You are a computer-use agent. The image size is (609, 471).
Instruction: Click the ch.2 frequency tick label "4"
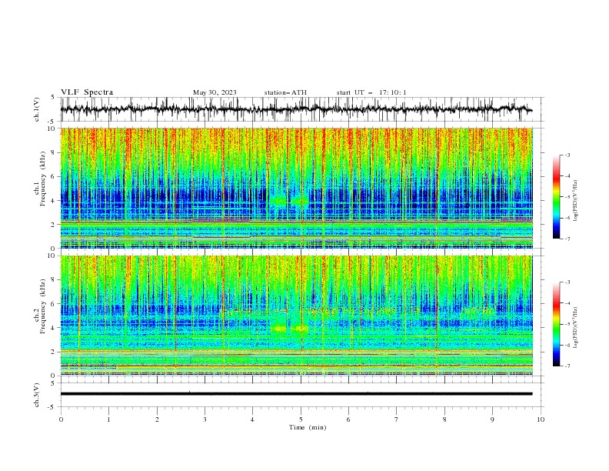pos(54,328)
